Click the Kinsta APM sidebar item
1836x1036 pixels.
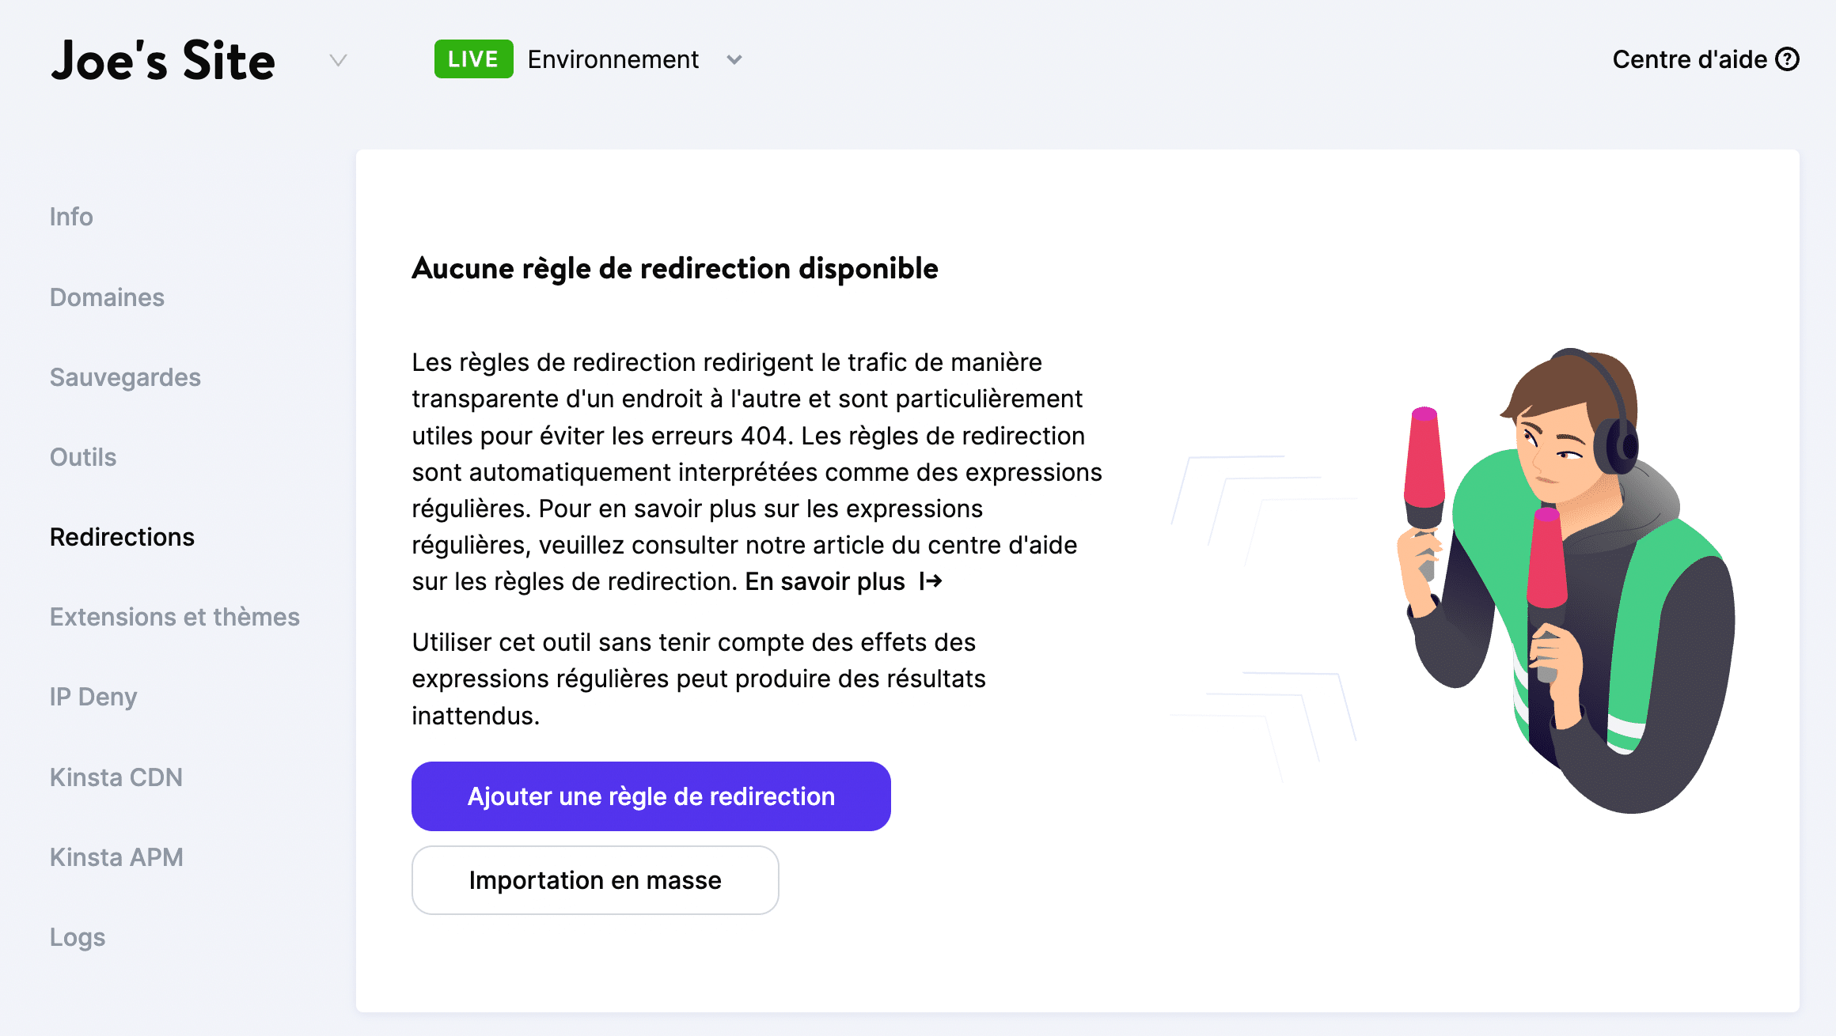pos(115,857)
